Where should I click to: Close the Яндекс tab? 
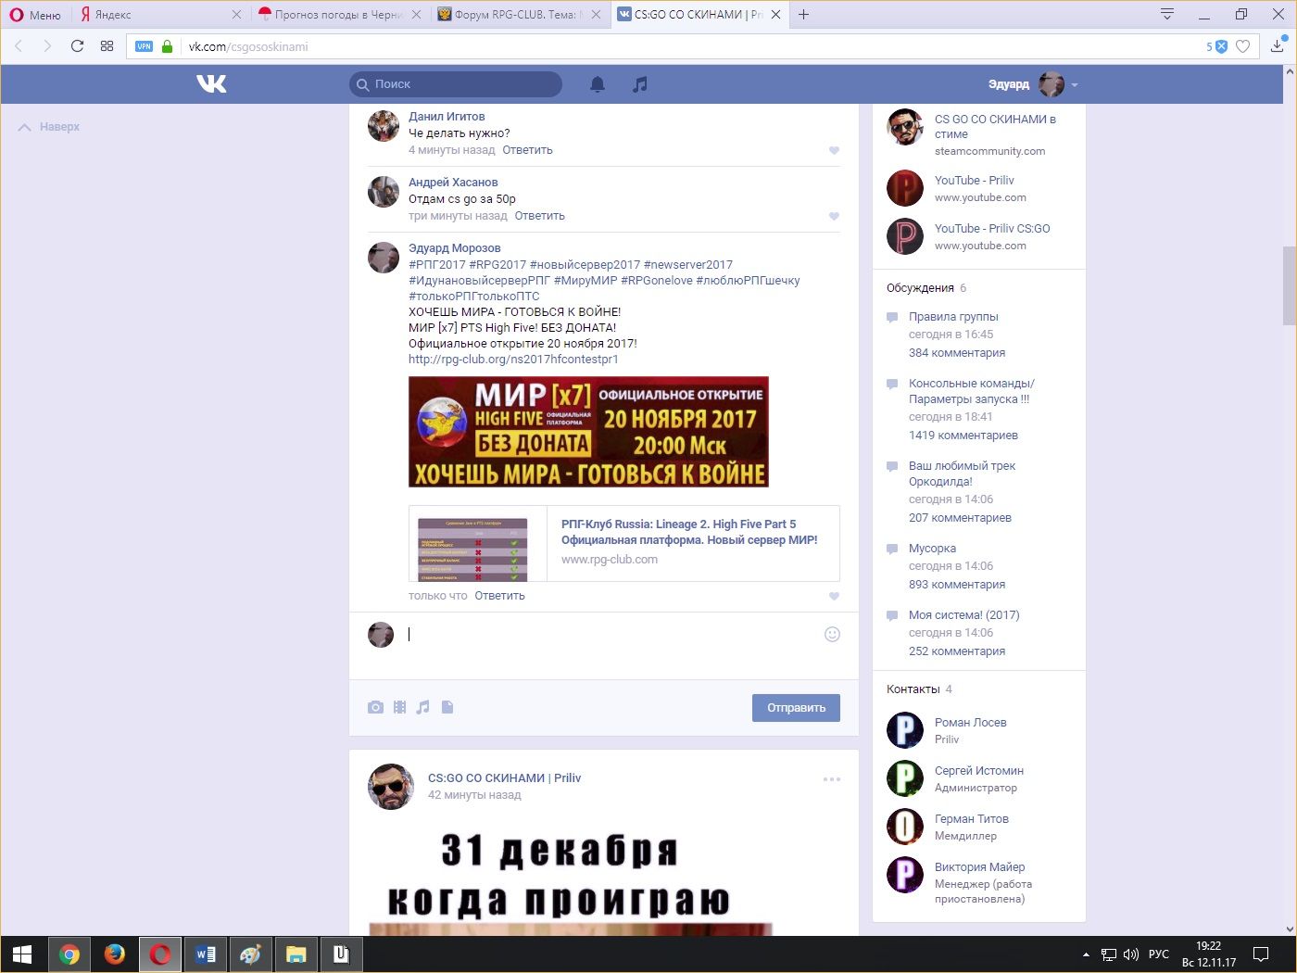click(x=236, y=14)
